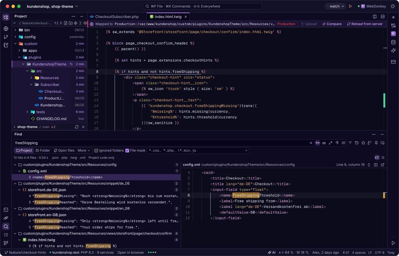The width and height of the screenshot is (399, 256).
Task: Expand the shop-theme project root
Action: 15,127
